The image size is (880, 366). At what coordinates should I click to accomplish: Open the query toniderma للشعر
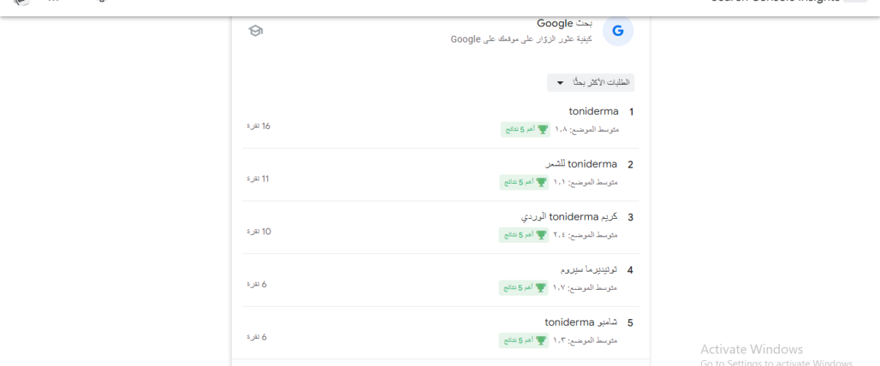click(x=582, y=164)
